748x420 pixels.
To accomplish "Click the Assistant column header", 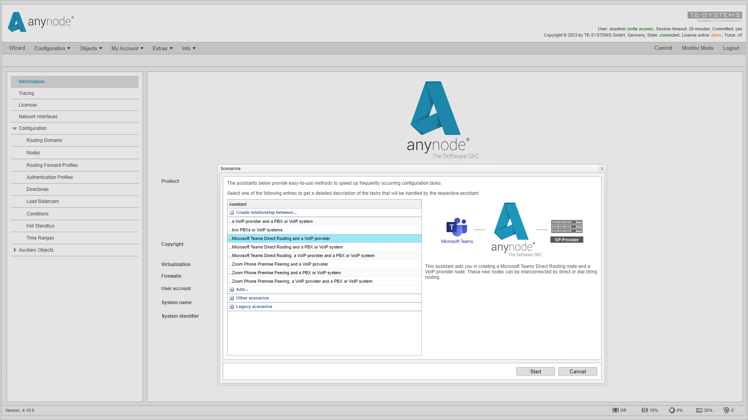I will (x=324, y=204).
